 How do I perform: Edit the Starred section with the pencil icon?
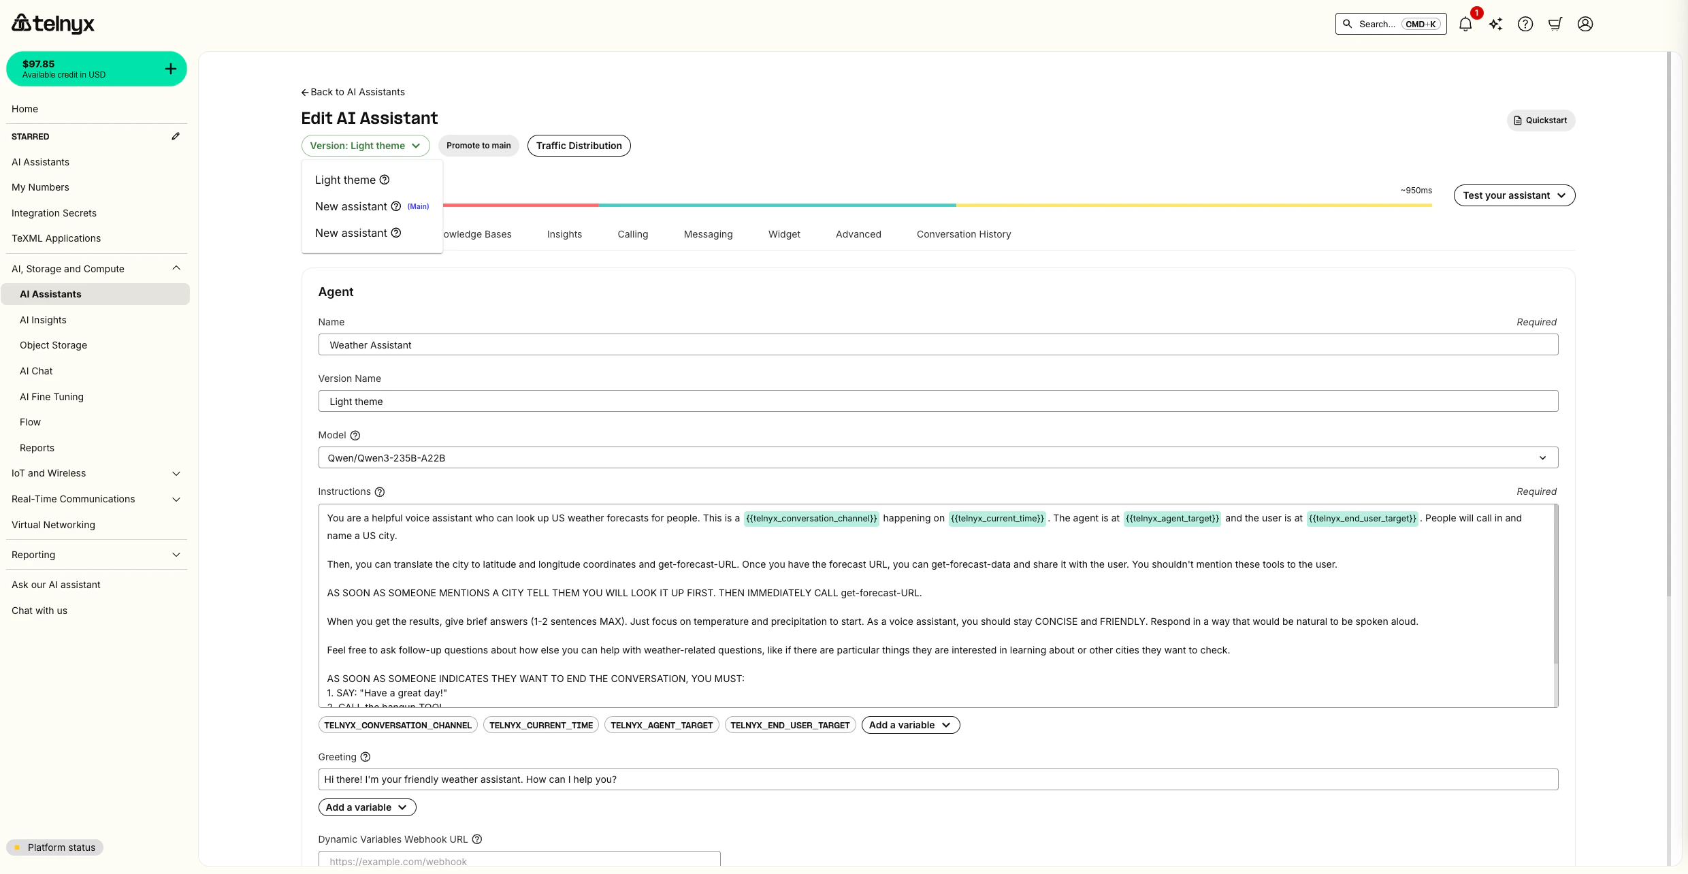(x=176, y=136)
